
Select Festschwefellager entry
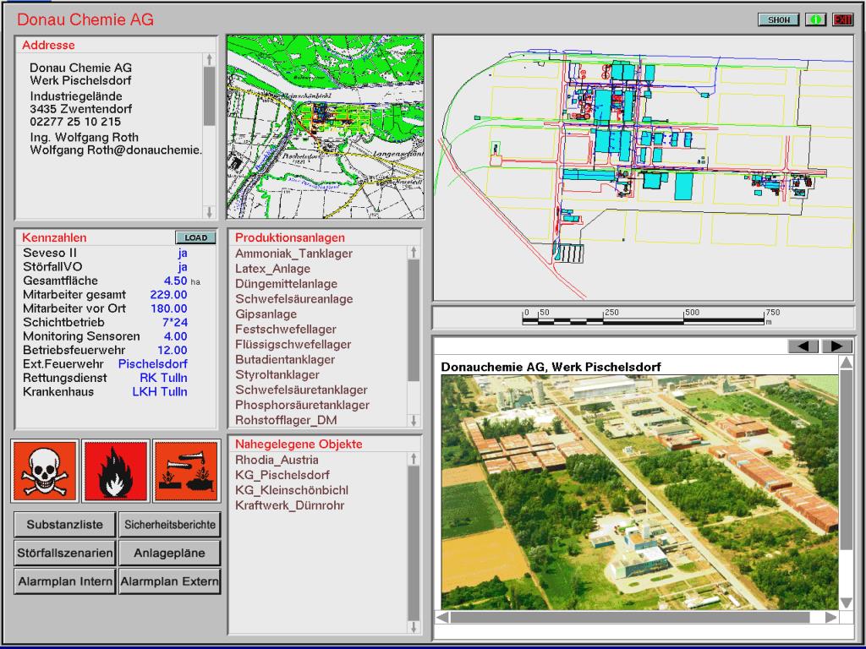tap(286, 329)
